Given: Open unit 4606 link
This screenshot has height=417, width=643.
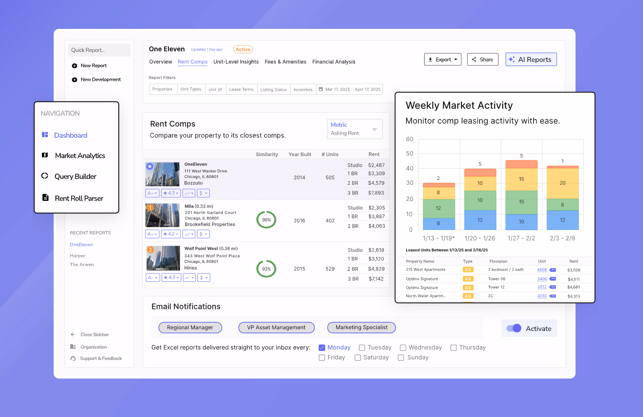Looking at the screenshot, I should click(542, 270).
